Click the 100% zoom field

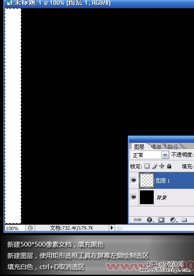(15, 228)
